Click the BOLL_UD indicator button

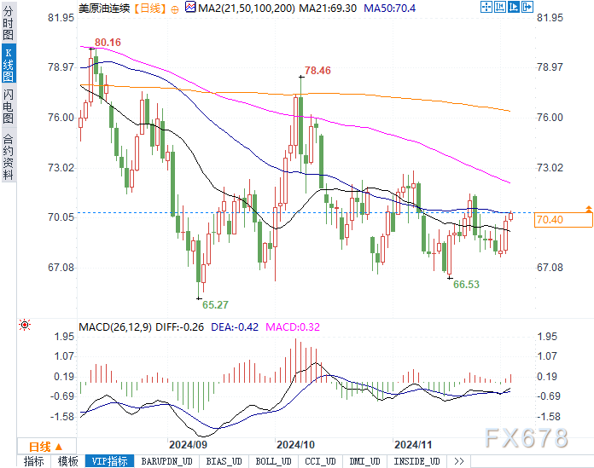(273, 461)
